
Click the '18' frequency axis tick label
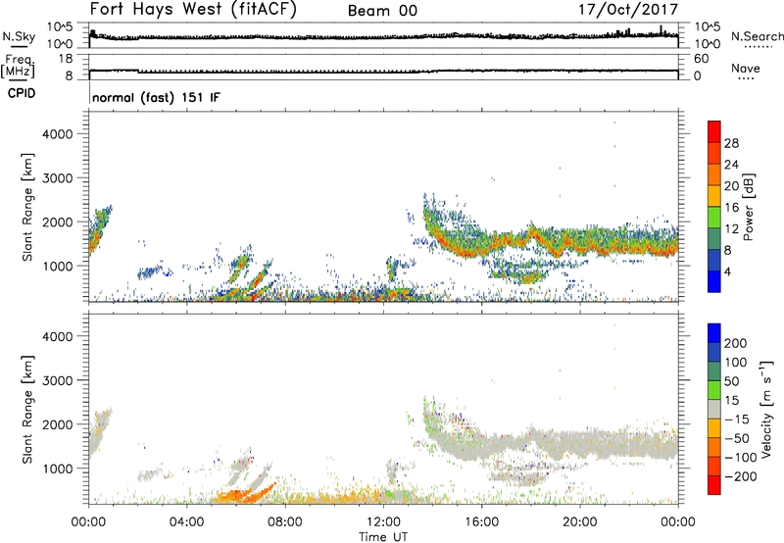[66, 59]
